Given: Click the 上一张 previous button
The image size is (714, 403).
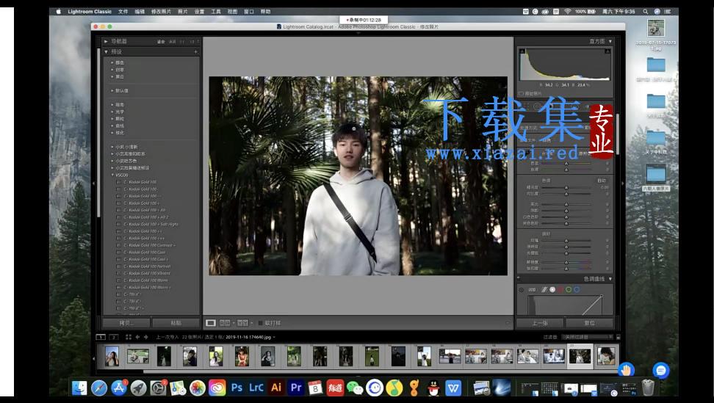Looking at the screenshot, I should point(540,323).
